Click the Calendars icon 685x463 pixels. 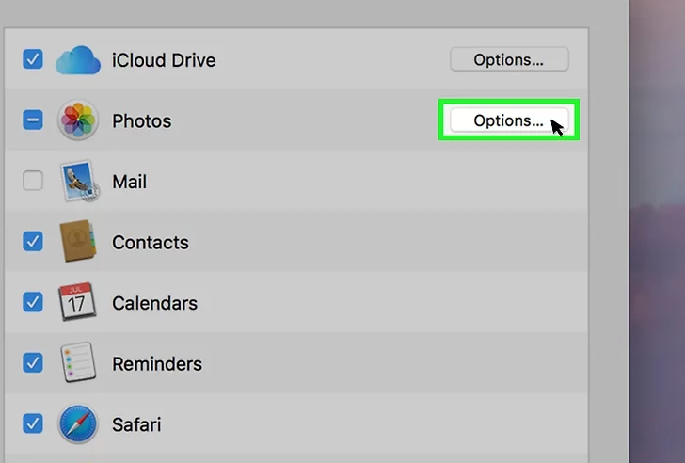[78, 303]
